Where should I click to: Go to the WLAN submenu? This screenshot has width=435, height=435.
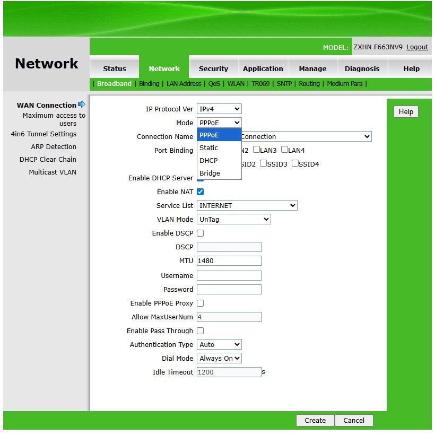coord(236,84)
